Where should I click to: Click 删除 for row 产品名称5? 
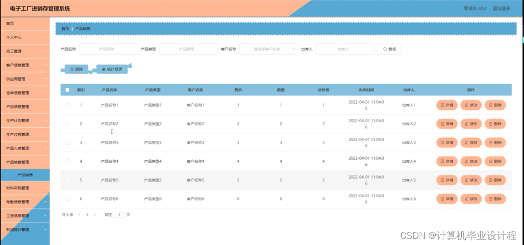[x=495, y=180]
